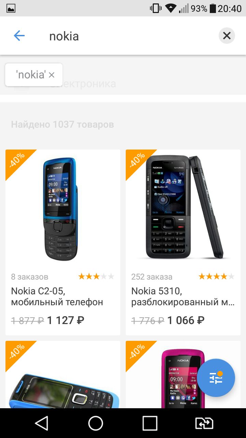Viewport: 246px width, 438px height.
Task: Tap the 1 066 ₽ price
Action: [x=186, y=320]
